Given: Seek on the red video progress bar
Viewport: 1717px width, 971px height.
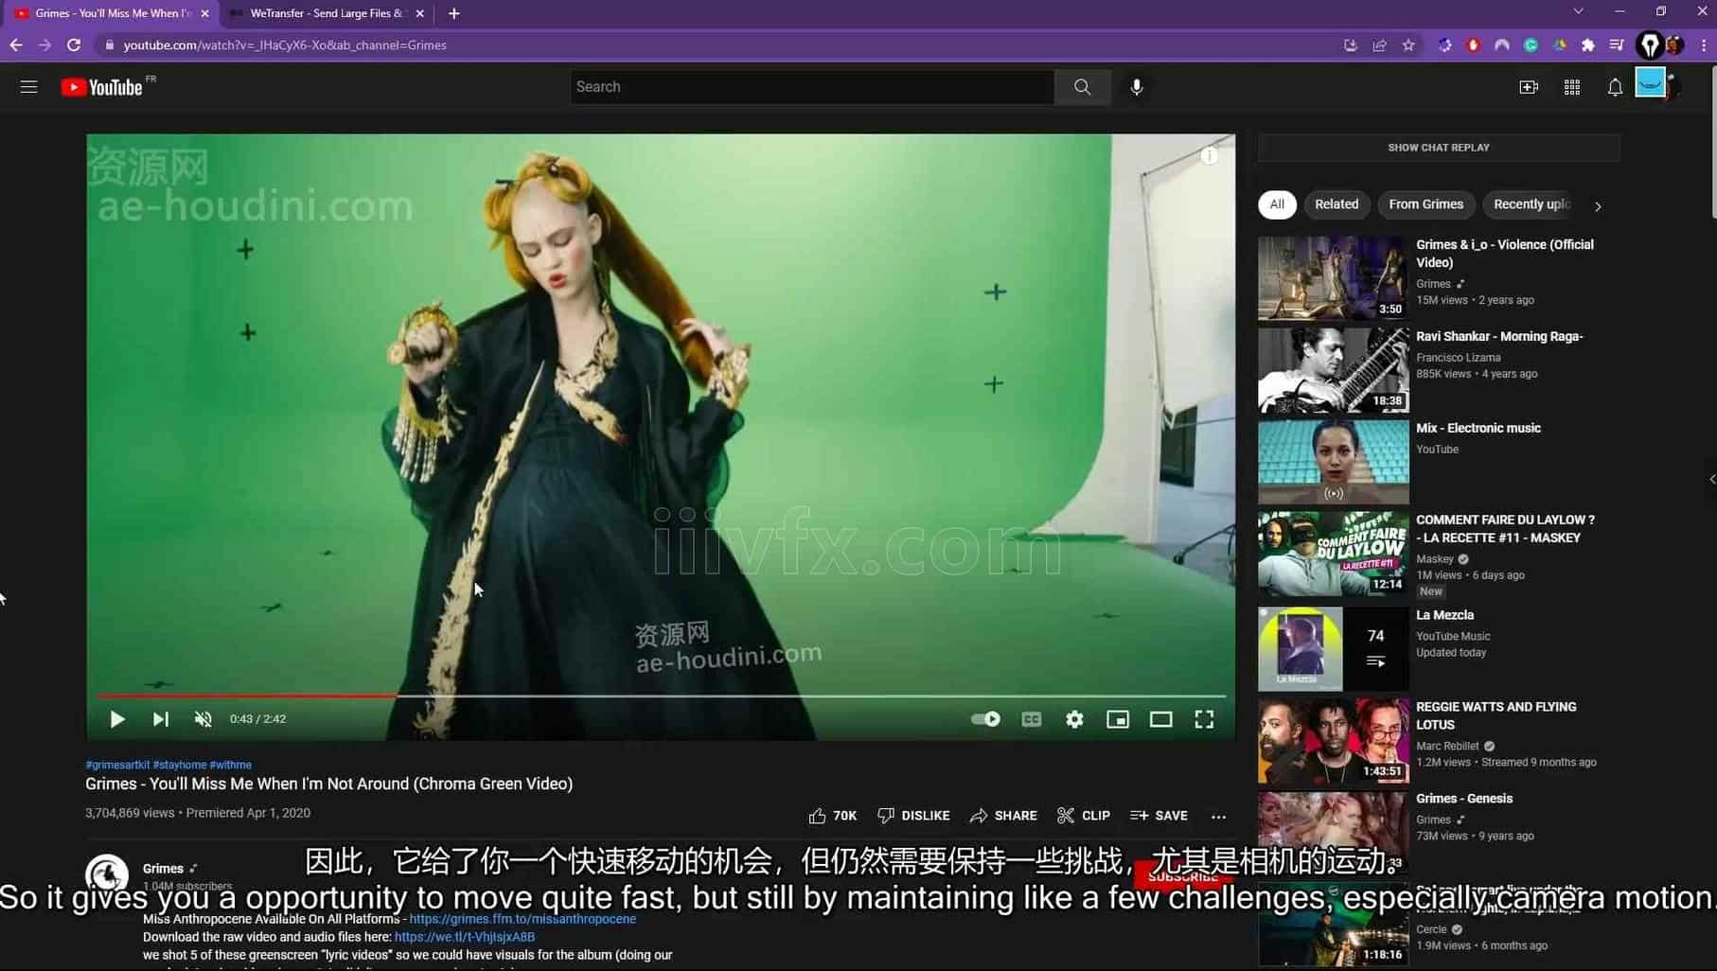Looking at the screenshot, I should (x=661, y=696).
